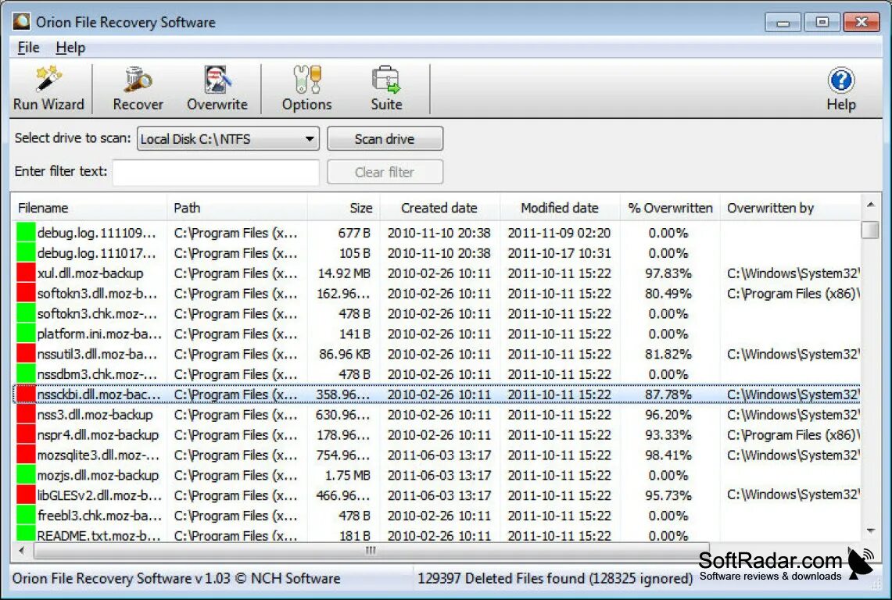Click the 97.83% overwritten value

click(x=668, y=273)
